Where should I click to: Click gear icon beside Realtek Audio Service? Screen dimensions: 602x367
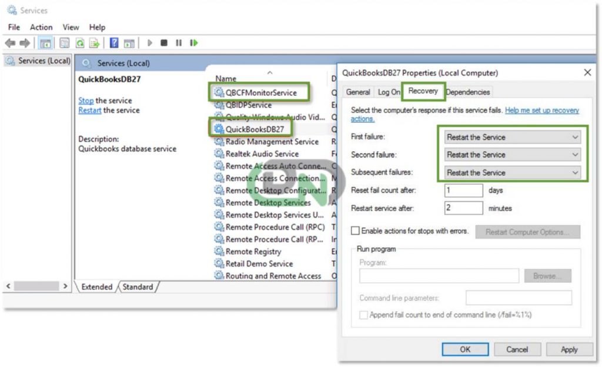(219, 154)
